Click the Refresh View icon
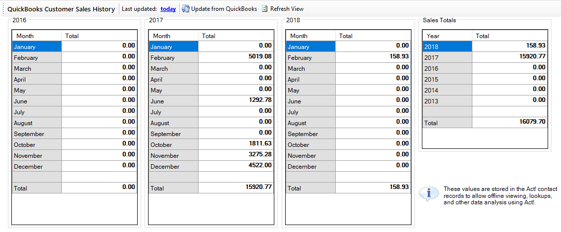This screenshot has width=561, height=232. pyautogui.click(x=265, y=9)
